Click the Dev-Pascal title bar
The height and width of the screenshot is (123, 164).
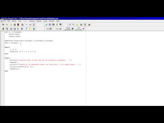[82, 18]
